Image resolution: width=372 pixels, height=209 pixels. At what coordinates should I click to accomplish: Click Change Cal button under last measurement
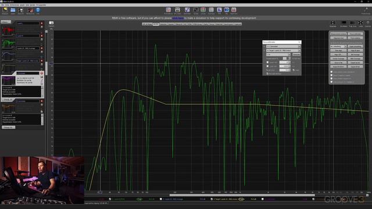point(9,127)
